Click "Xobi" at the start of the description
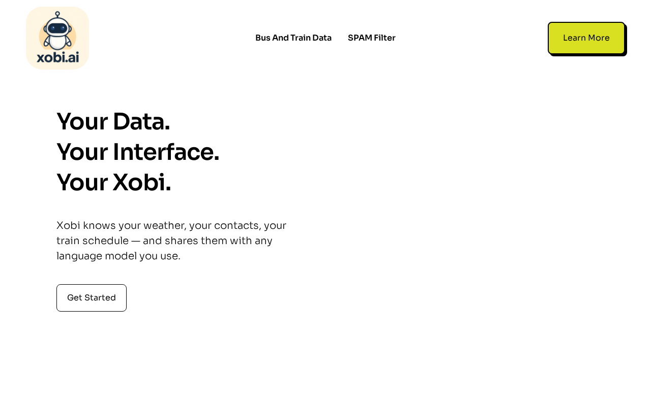Screen dimensions: 651x406 [x=68, y=225]
